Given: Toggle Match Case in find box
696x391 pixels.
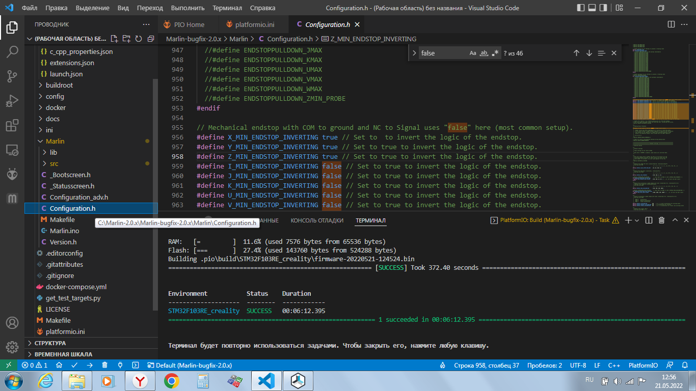Looking at the screenshot, I should [472, 53].
